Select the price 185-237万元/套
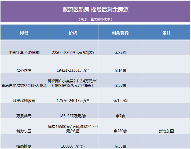 (x=73, y=116)
